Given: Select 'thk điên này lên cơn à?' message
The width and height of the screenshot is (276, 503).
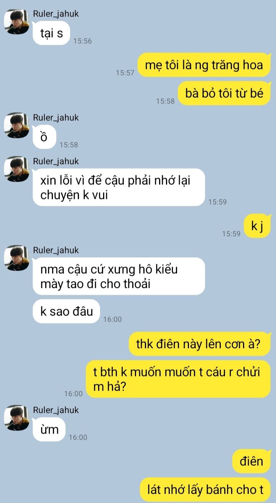Looking at the screenshot, I should pos(200,344).
